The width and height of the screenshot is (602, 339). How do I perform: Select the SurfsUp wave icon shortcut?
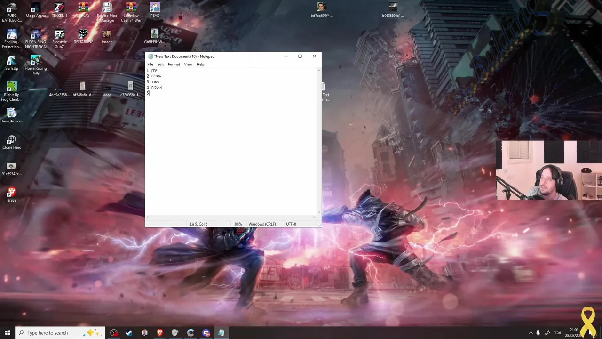(x=12, y=63)
